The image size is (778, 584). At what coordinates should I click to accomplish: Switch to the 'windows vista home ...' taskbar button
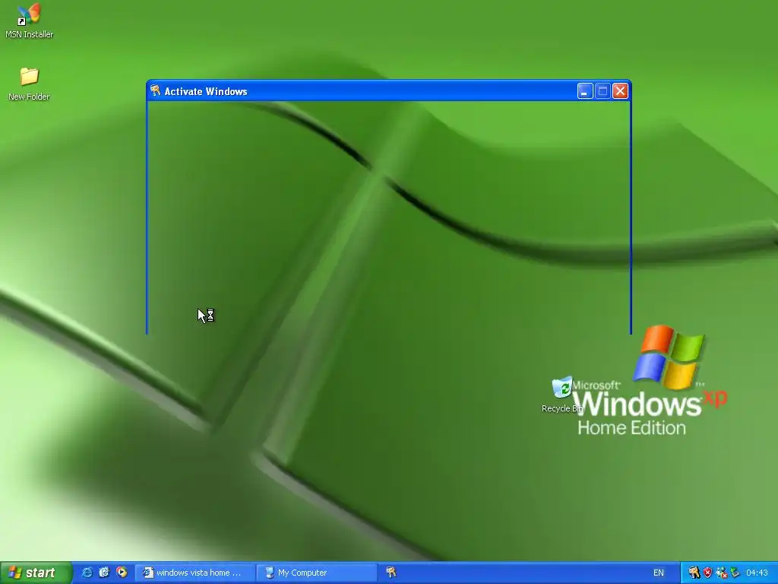195,573
